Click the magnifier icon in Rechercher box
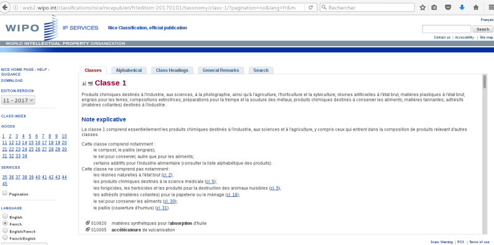Screen dimensions: 494x245 [324, 7]
